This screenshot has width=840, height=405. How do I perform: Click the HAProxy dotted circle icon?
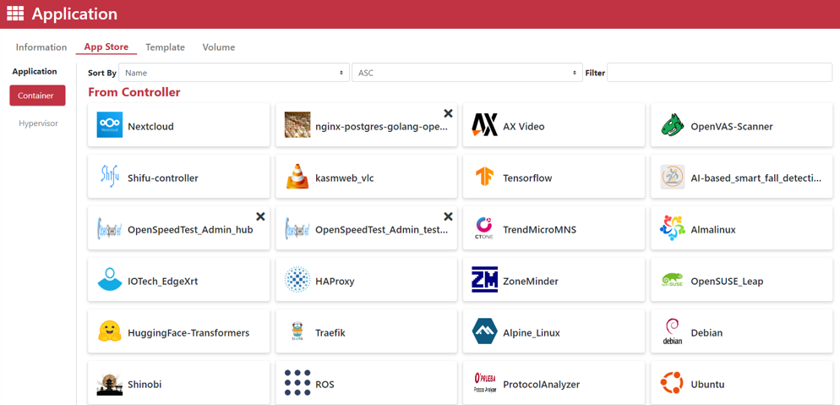point(297,279)
